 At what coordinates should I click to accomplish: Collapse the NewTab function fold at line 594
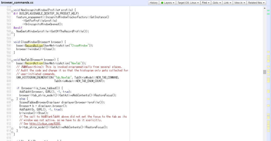click(12, 61)
